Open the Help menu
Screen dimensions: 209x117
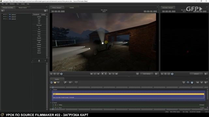coord(28,4)
